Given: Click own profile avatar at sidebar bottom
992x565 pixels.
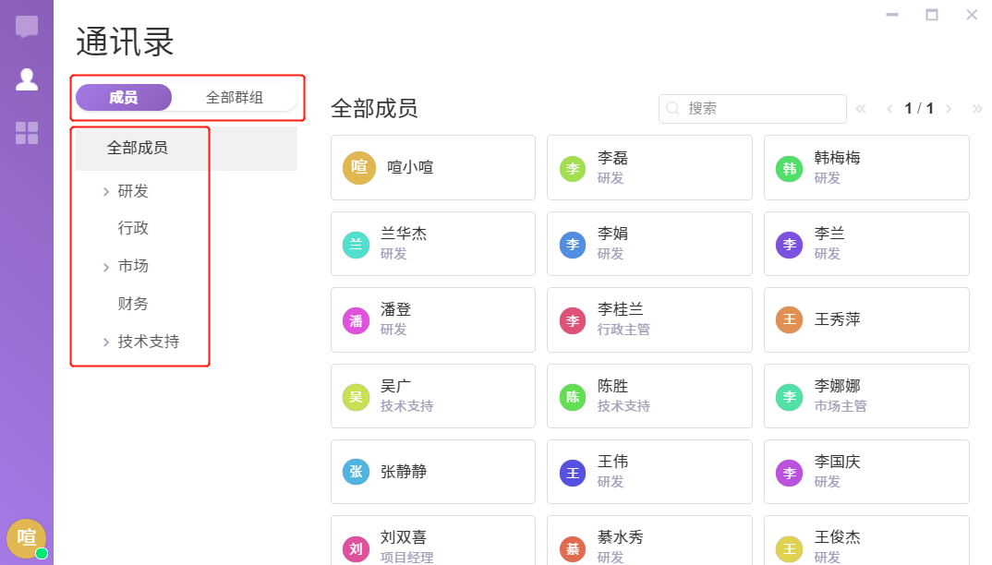Looking at the screenshot, I should [26, 537].
